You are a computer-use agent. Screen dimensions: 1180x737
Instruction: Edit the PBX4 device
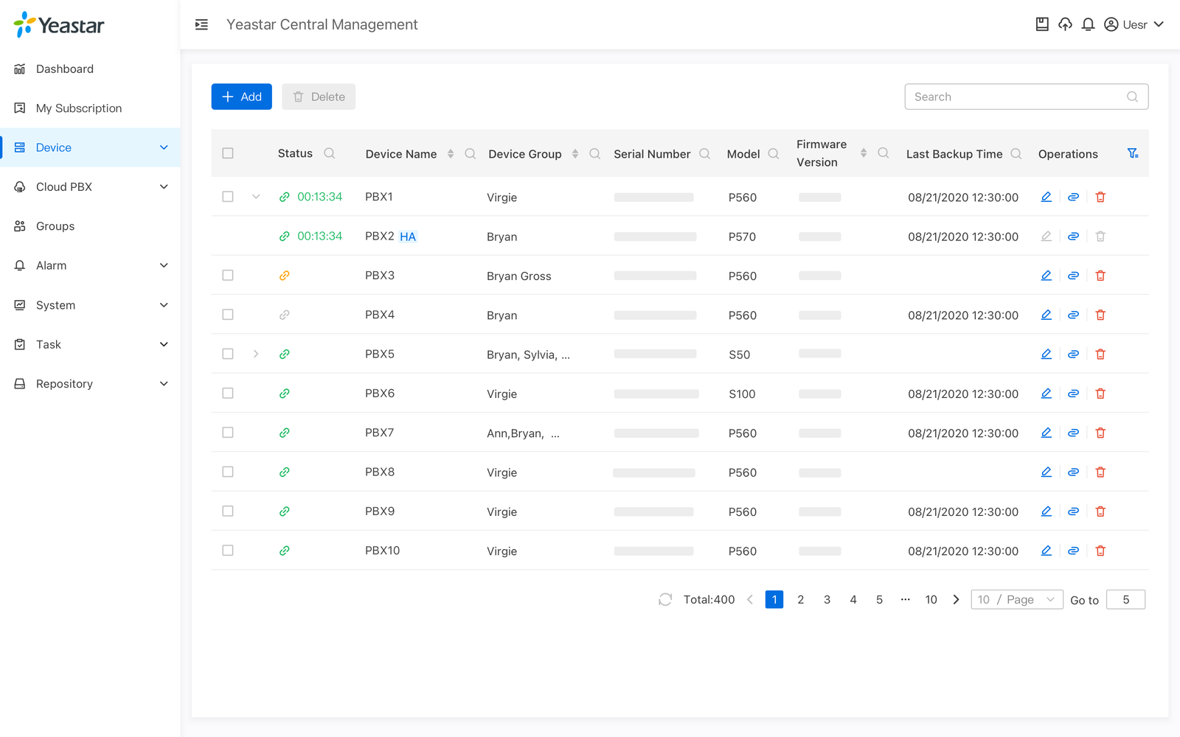click(1046, 315)
